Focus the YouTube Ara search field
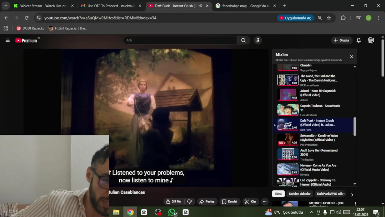This screenshot has width=385, height=217. tap(180, 40)
